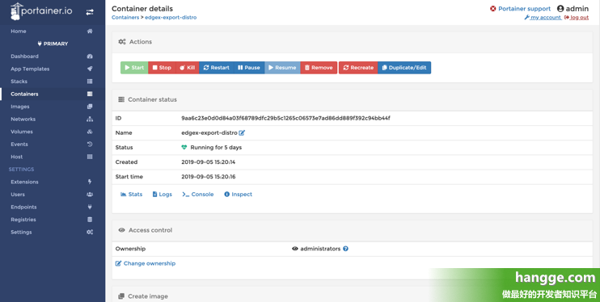Open the Registries page
Screen dimensions: 600x302
[23, 220]
